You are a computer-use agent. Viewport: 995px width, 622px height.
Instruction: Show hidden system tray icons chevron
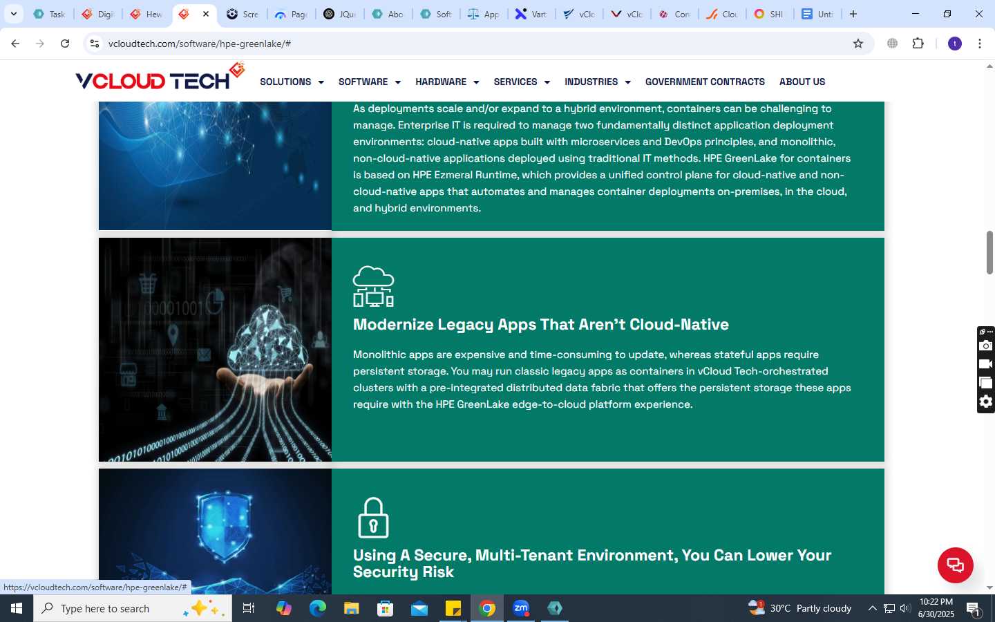click(872, 608)
